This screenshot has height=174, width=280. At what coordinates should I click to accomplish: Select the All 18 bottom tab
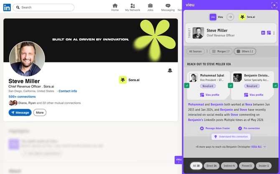pos(196,166)
